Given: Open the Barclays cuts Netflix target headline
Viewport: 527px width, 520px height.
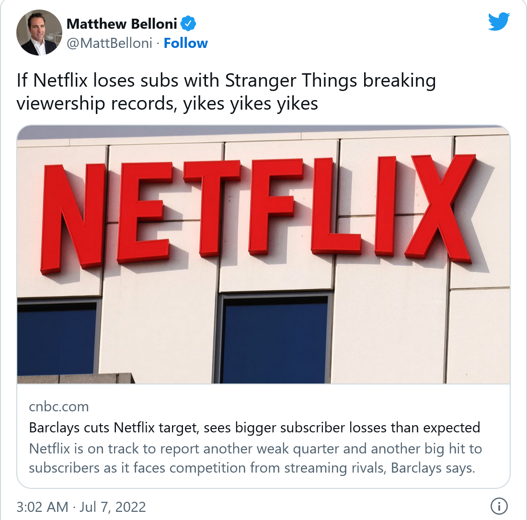Looking at the screenshot, I should pos(254,428).
